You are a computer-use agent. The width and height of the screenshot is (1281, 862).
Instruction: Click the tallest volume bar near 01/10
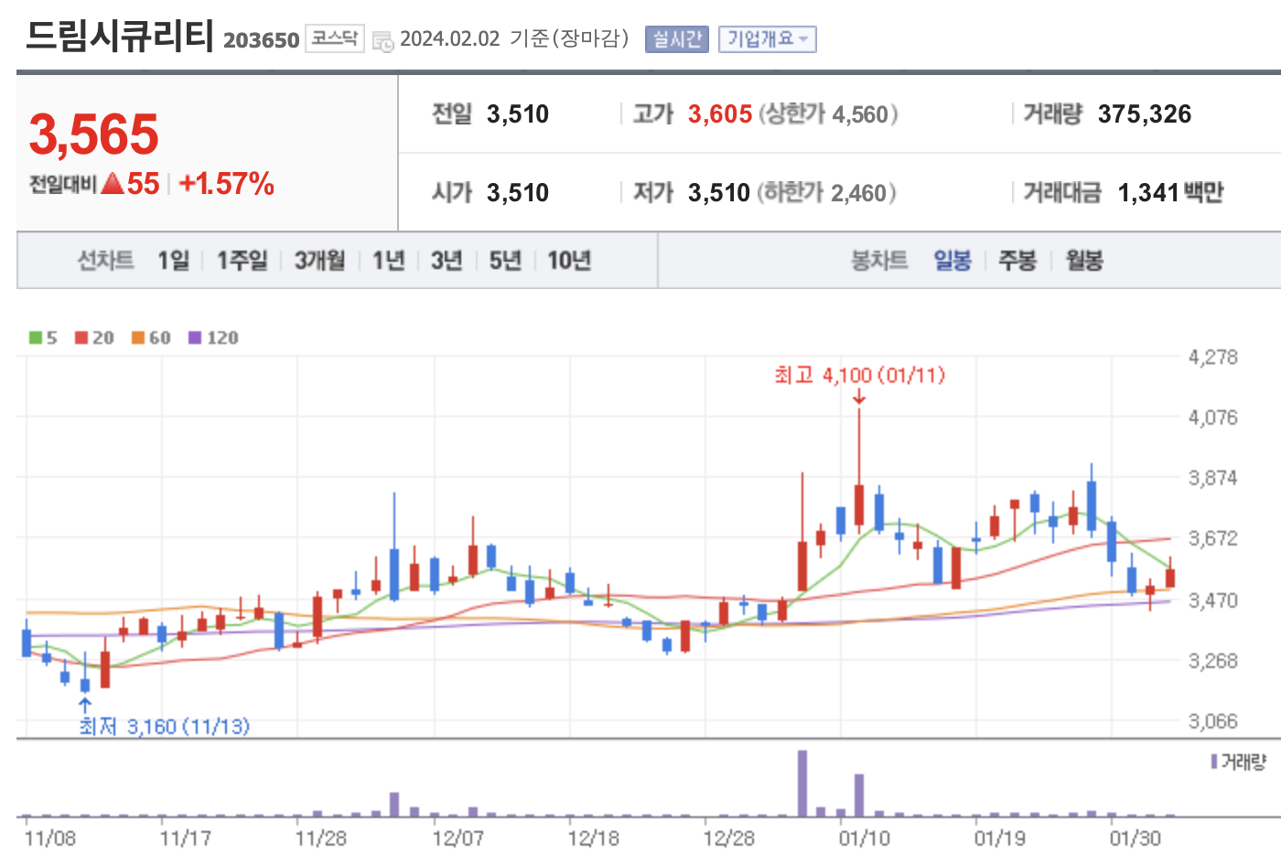[802, 783]
